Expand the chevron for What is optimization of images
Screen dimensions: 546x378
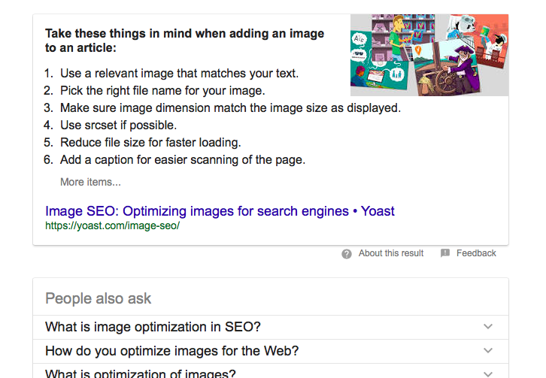pyautogui.click(x=488, y=374)
